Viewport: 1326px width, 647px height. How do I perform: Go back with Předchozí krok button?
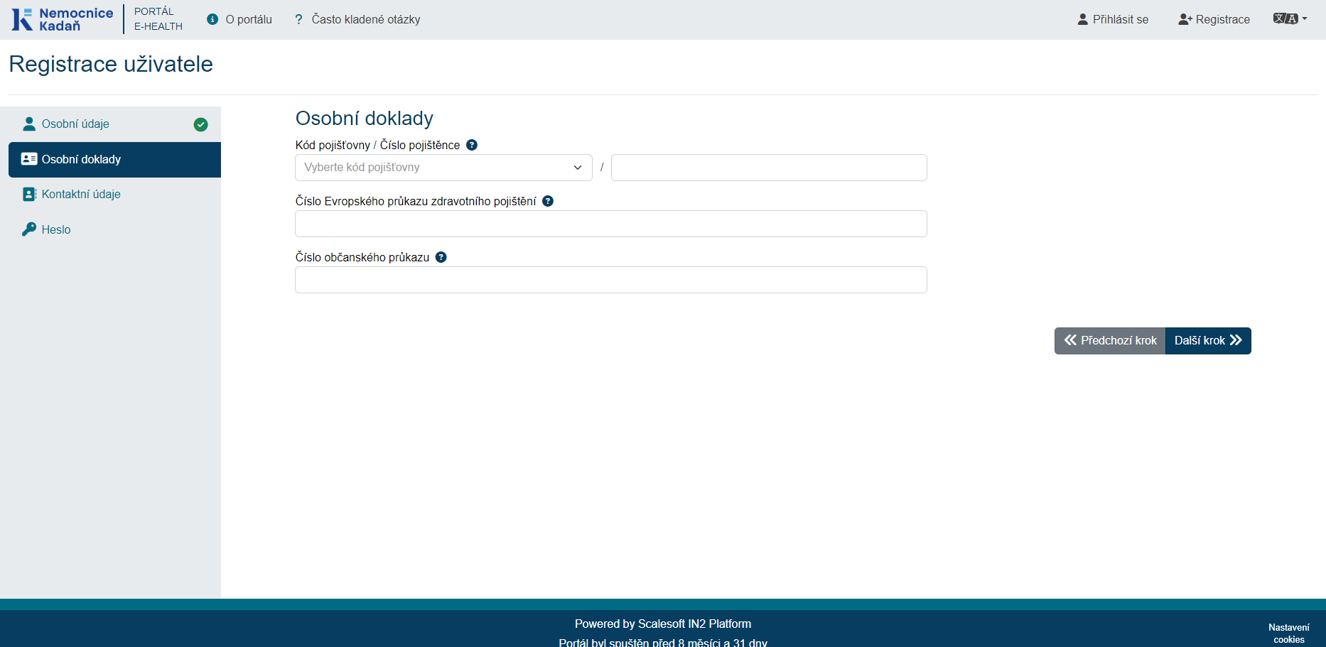point(1110,341)
